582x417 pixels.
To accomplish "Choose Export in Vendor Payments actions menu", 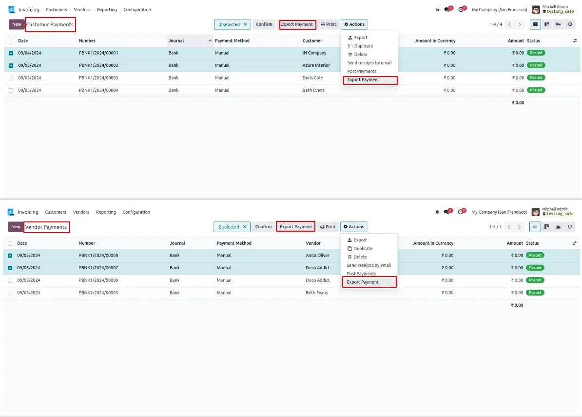I will (x=369, y=240).
